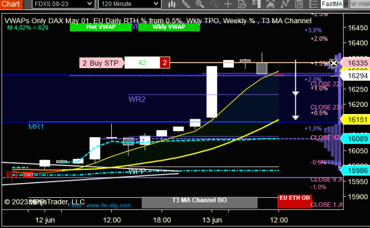This screenshot has width=370, height=228.
Task: Select the crosshair cursor icon
Action: [228, 4]
